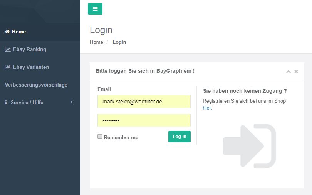This screenshot has height=195, width=312.
Task: Click 'Registrieren Sie sich bei uns im Shop' text
Action: [x=244, y=101]
